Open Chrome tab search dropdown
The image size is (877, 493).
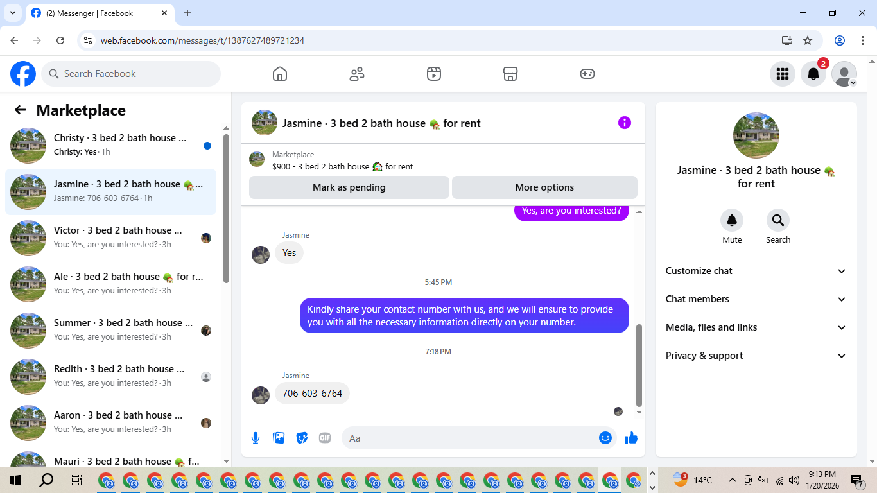12,13
